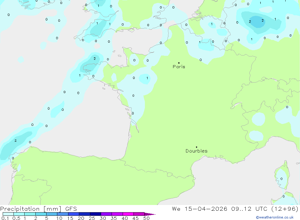Image resolution: width=300 pixels, height=220 pixels.
Task: Click the '25' legend scale value
Action: click(x=92, y=218)
